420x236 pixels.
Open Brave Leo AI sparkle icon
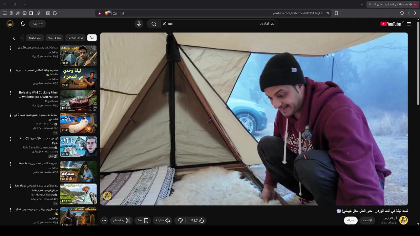point(18,13)
